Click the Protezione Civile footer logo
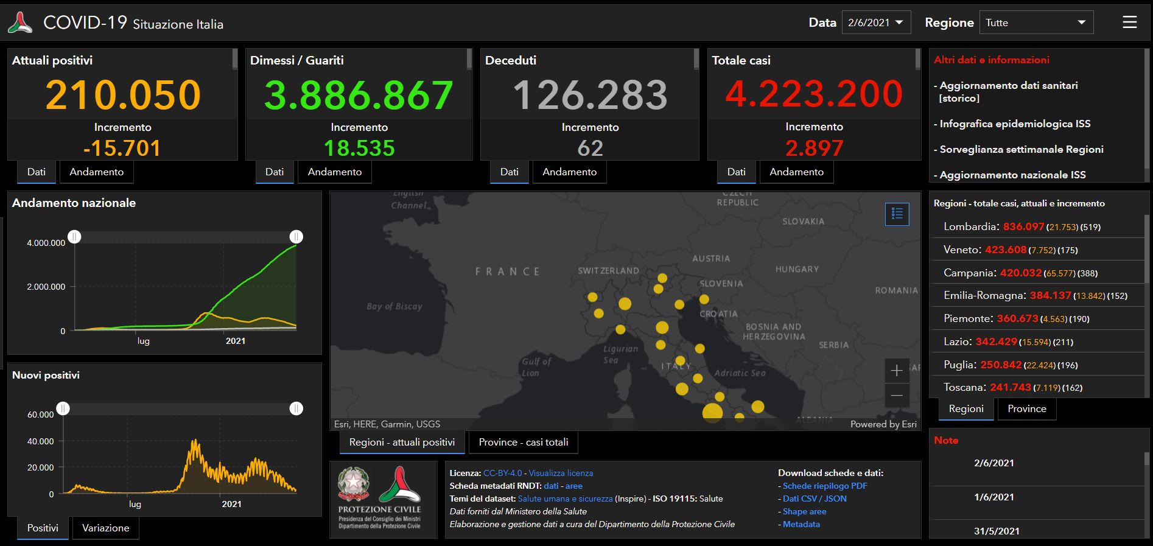 pos(399,485)
